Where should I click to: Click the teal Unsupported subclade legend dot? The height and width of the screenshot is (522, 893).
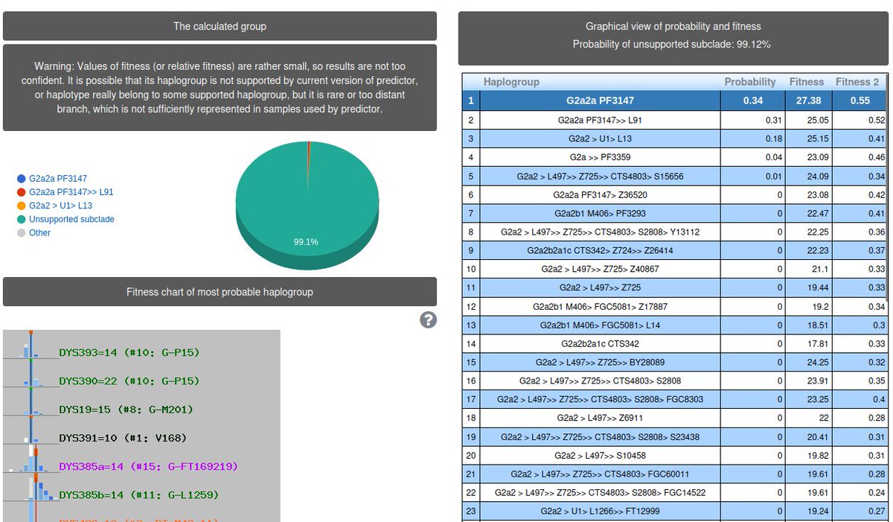[x=21, y=219]
